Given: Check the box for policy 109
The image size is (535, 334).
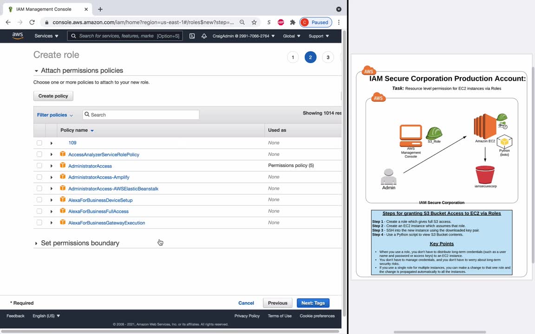Looking at the screenshot, I should [39, 143].
